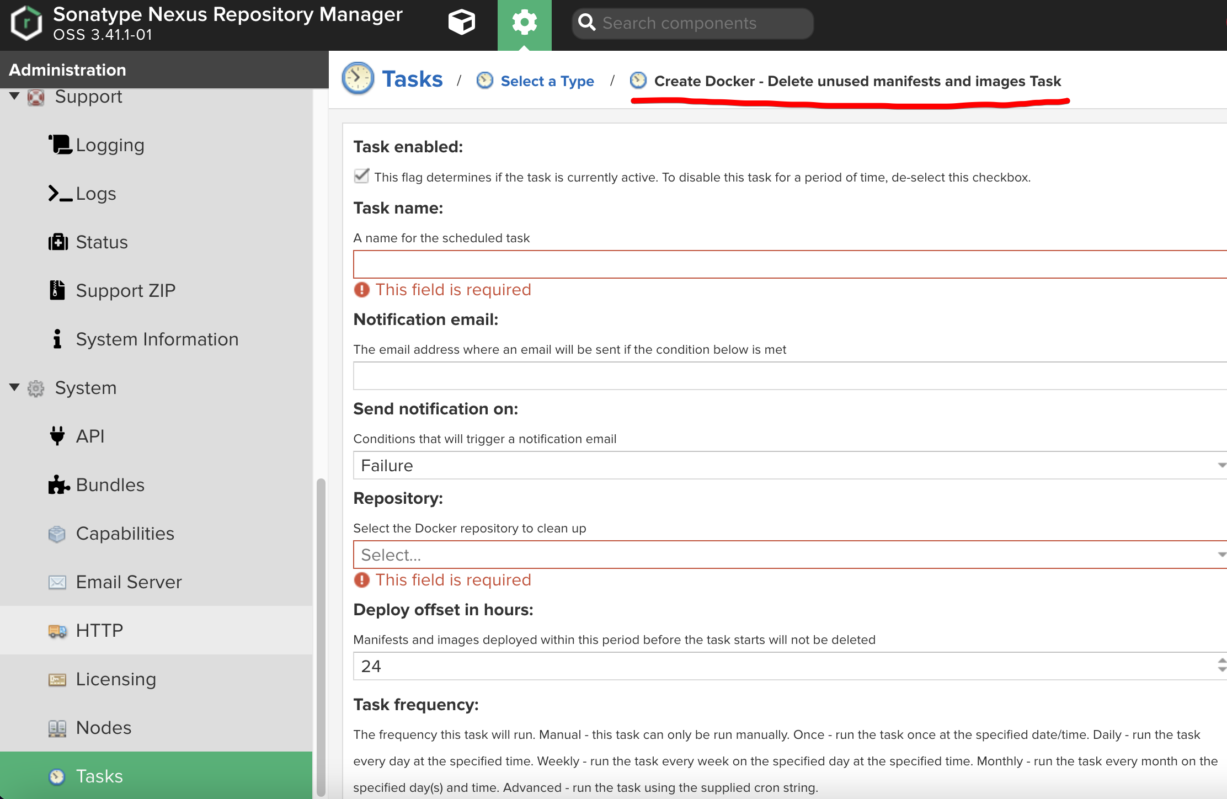
Task: Toggle the Task enabled checkbox
Action: (361, 176)
